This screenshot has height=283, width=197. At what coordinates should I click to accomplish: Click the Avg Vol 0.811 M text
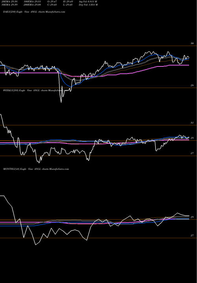click(88, 2)
